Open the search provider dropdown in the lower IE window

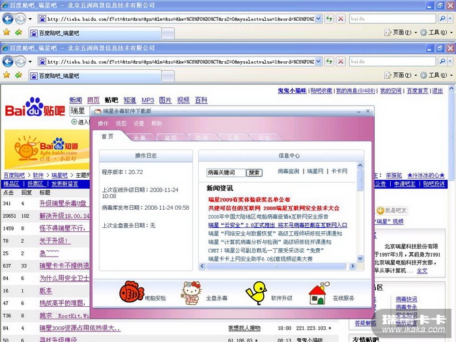450,61
